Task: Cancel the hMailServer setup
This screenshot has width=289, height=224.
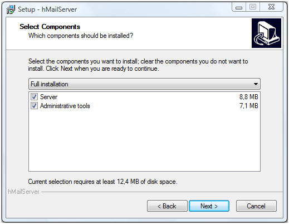Action: (x=256, y=206)
